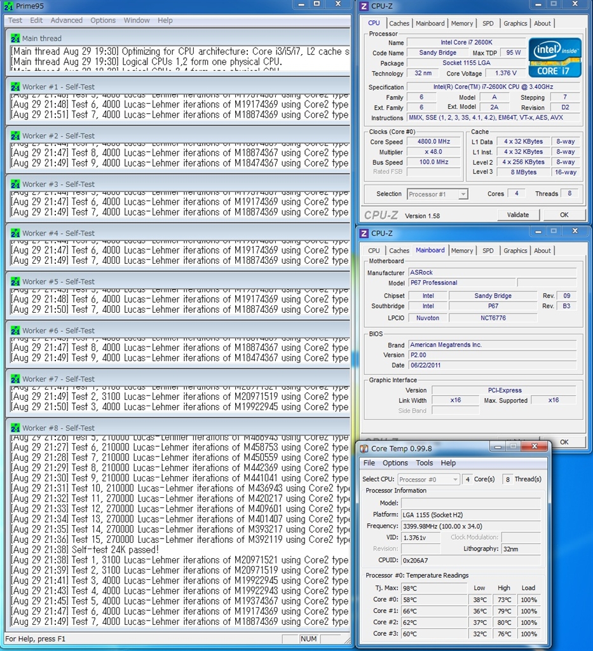Open the Options menu in Core Temp

click(395, 463)
